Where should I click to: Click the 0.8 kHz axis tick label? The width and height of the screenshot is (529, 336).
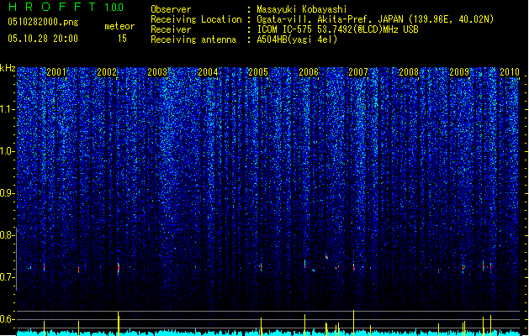click(x=8, y=235)
